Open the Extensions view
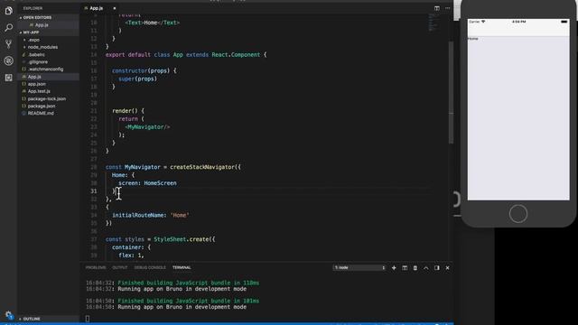Image resolution: width=578 pixels, height=325 pixels. tap(8, 78)
